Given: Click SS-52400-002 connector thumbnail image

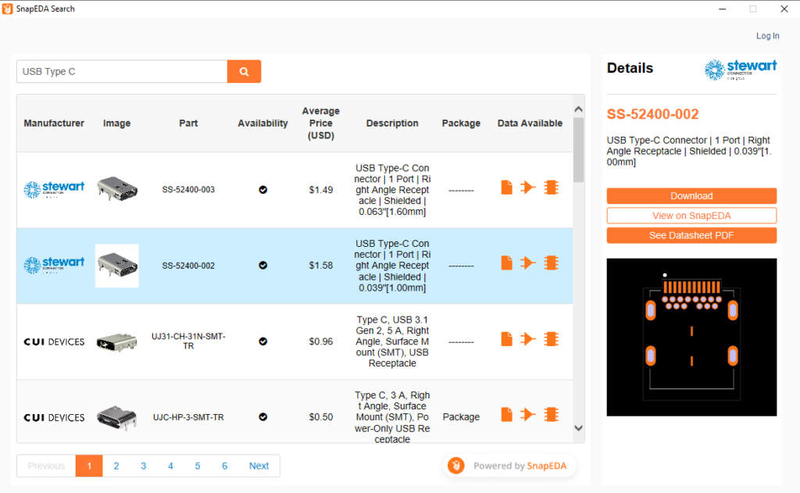Looking at the screenshot, I should tap(117, 266).
